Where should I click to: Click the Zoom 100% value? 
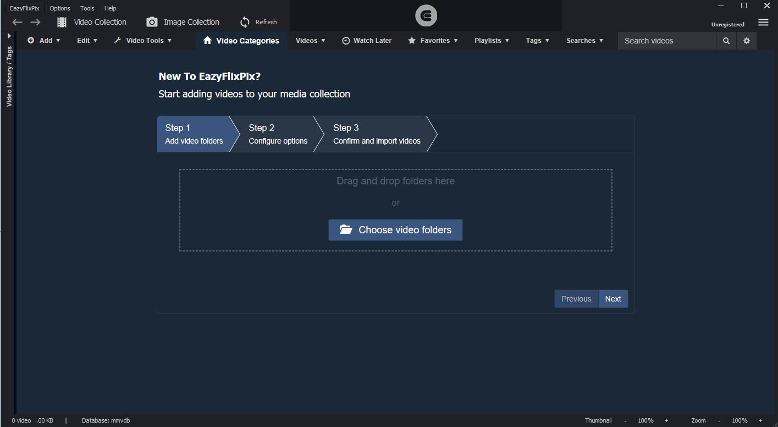click(x=740, y=420)
